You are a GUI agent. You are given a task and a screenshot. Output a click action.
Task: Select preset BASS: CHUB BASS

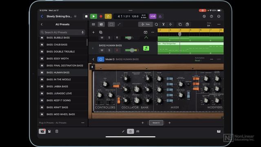(x=63, y=45)
